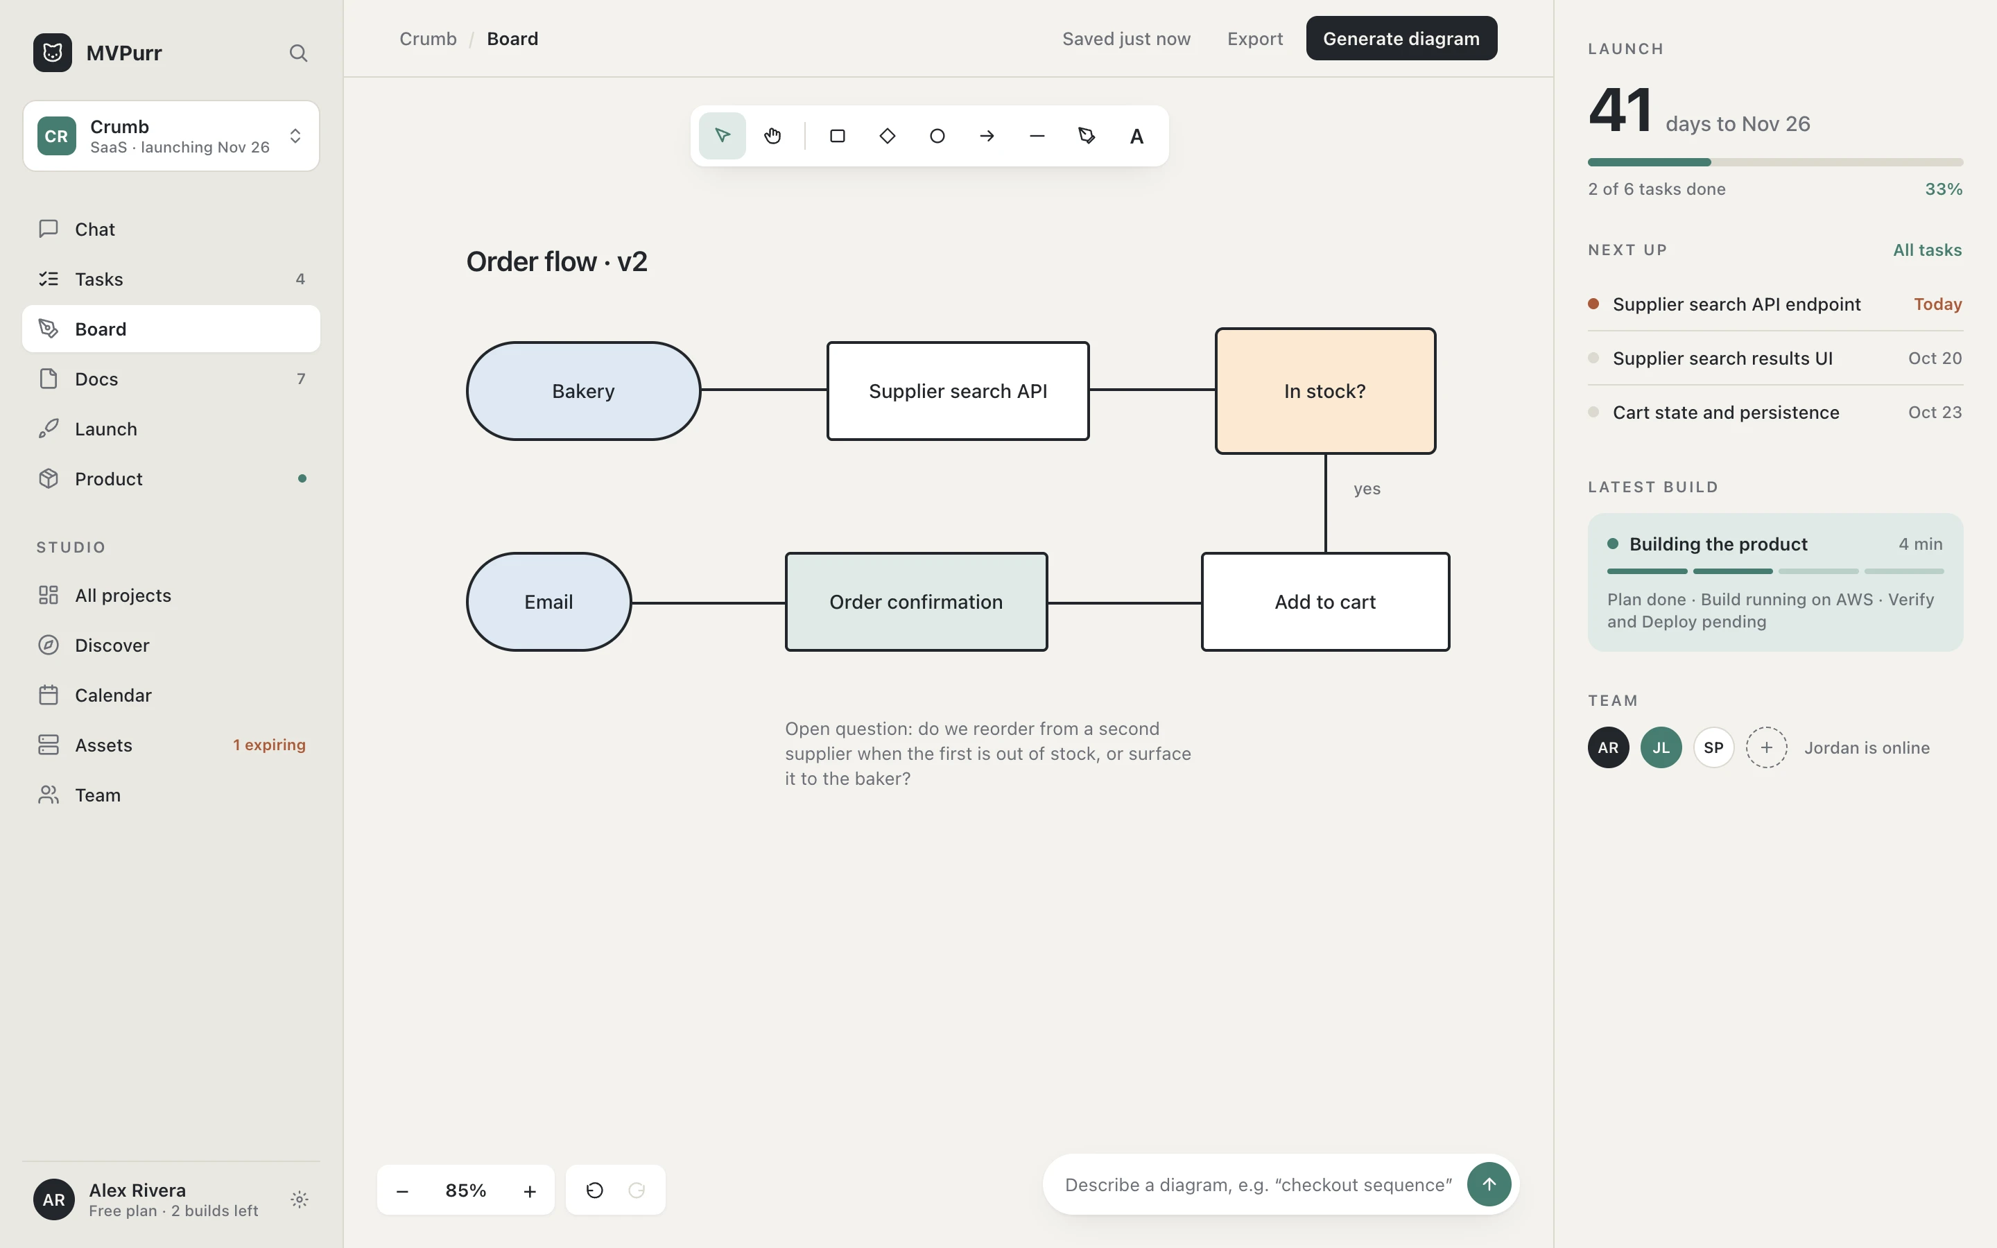Undo the last board action

point(595,1190)
